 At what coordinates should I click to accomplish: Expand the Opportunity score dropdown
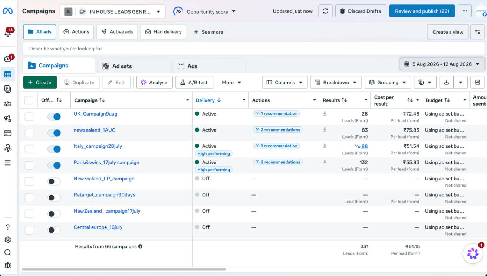pyautogui.click(x=205, y=11)
